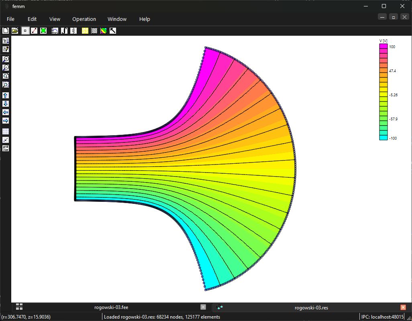Pan view right with arrow icon
The image size is (412, 321).
click(6, 121)
